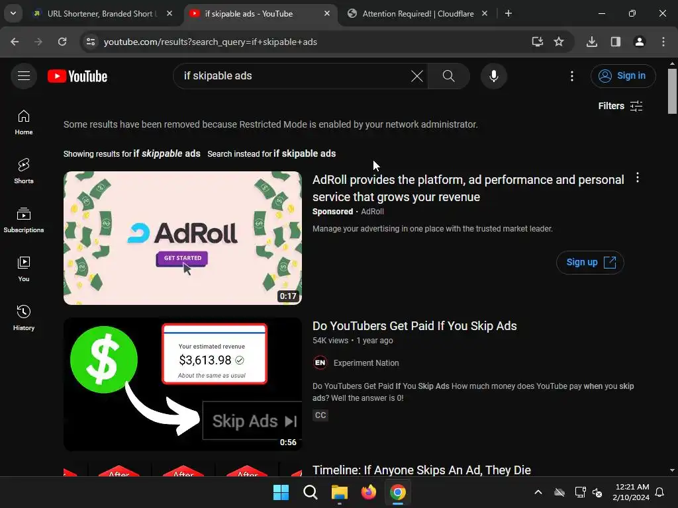Reload the page
The height and width of the screenshot is (508, 678).
(x=62, y=42)
